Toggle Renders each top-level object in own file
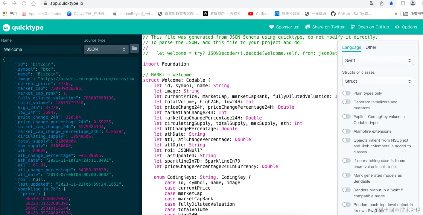The image size is (423, 215). pyautogui.click(x=346, y=205)
